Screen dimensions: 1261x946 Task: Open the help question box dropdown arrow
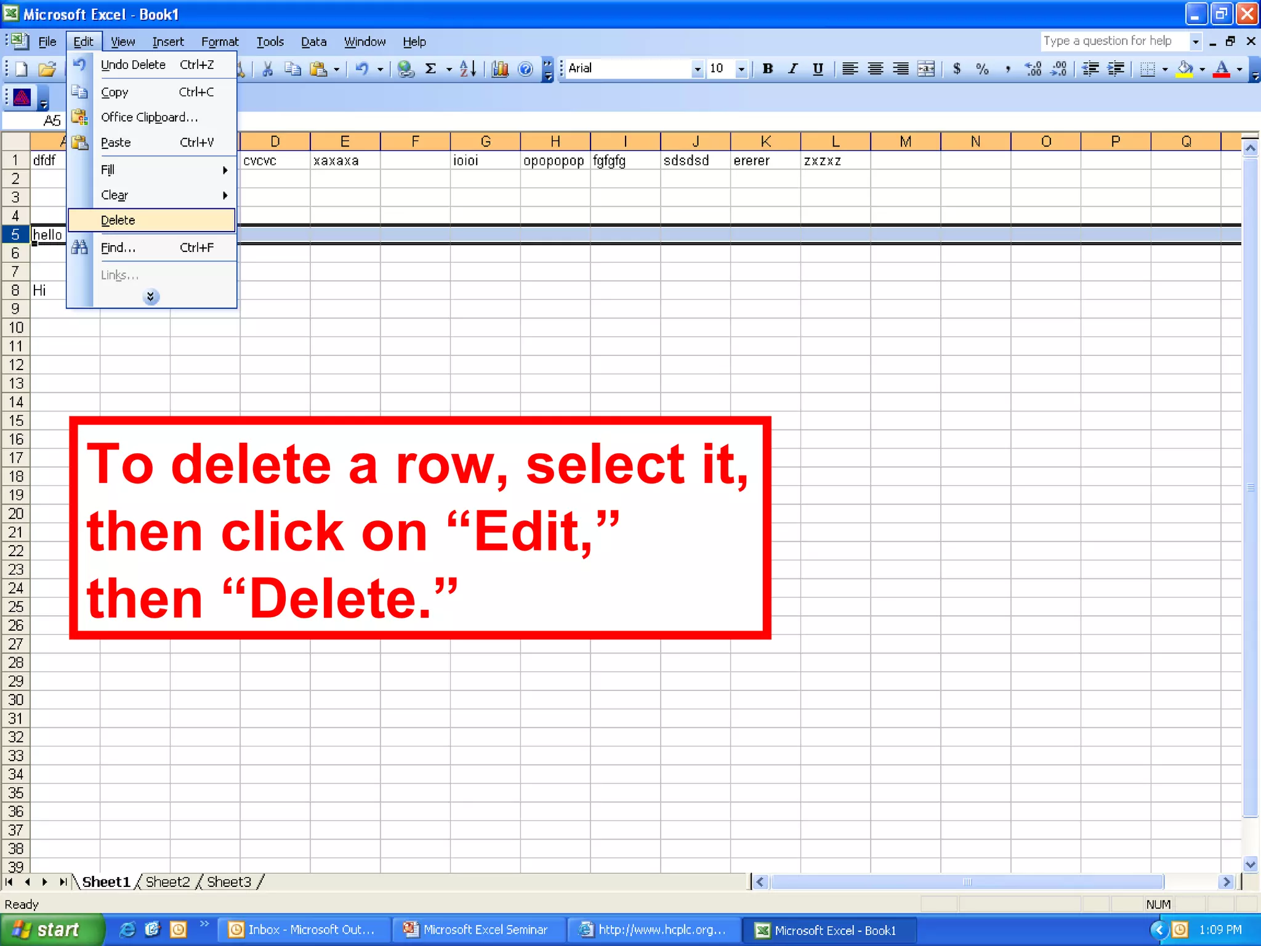[x=1195, y=41]
